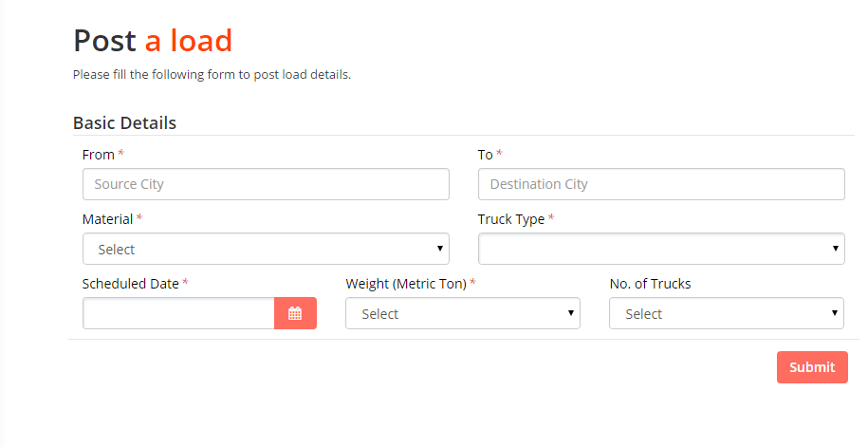Screen dimensions: 868x447
Task: Click the "Scheduled Date" label
Action: (x=130, y=283)
